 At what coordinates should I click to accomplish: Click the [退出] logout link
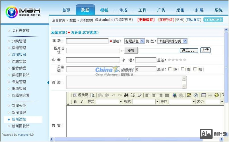coord(180,20)
